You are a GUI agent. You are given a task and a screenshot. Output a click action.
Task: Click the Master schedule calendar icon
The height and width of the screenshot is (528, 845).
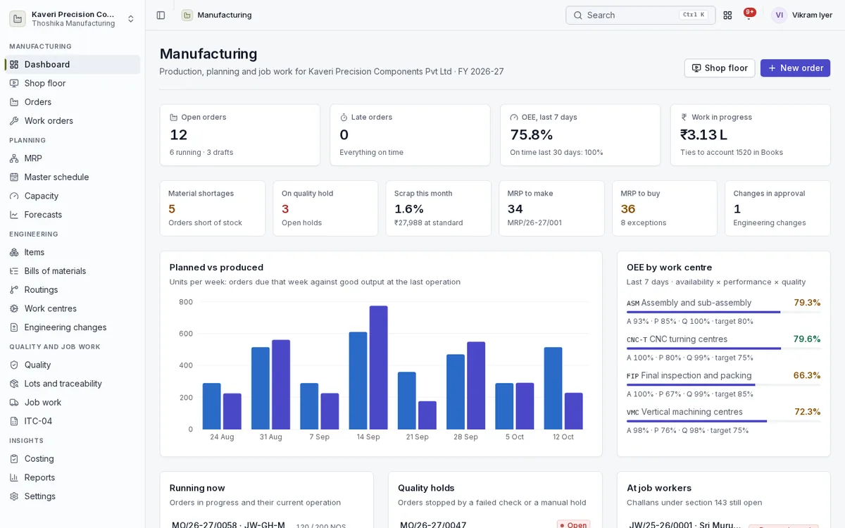pos(14,177)
